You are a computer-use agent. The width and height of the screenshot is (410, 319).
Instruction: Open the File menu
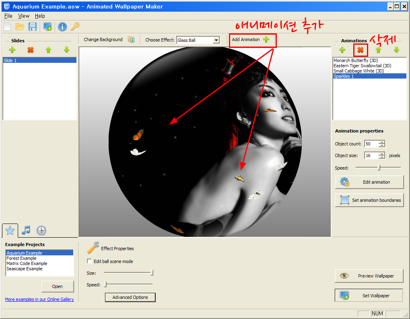[8, 16]
